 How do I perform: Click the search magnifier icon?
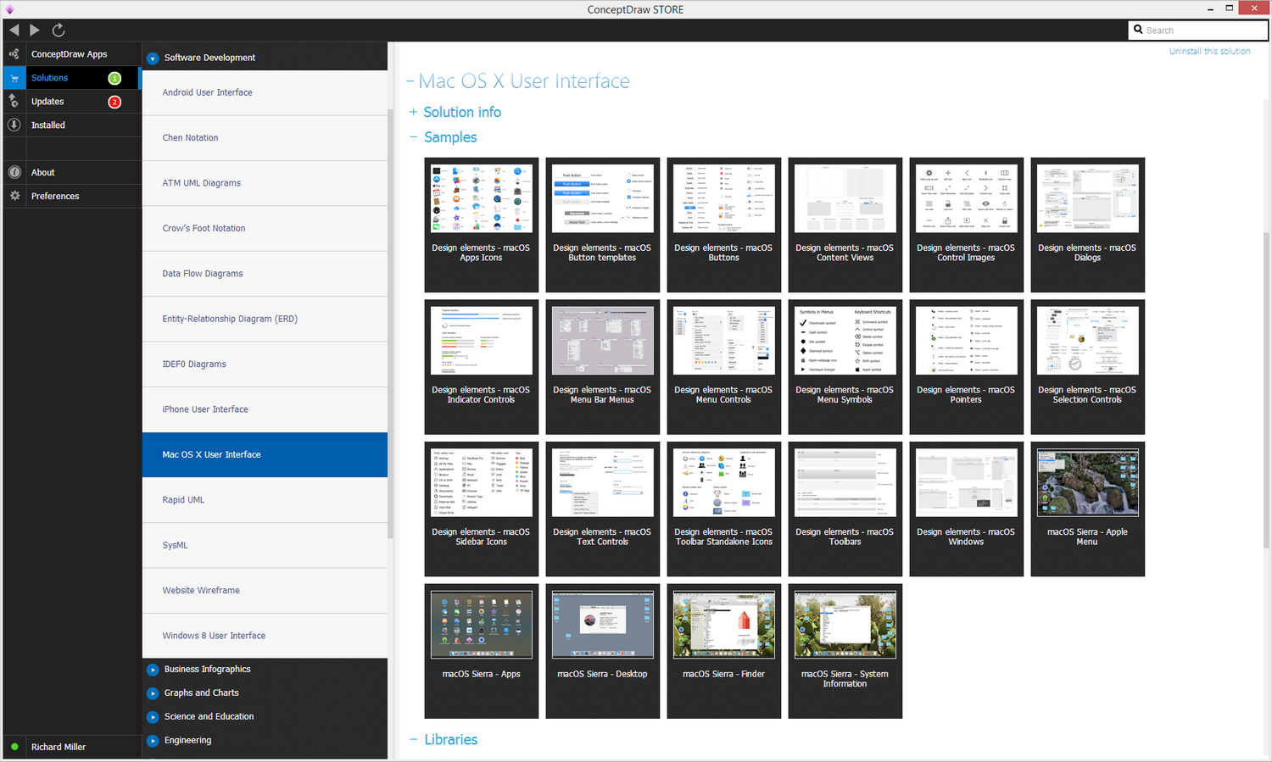coord(1138,30)
